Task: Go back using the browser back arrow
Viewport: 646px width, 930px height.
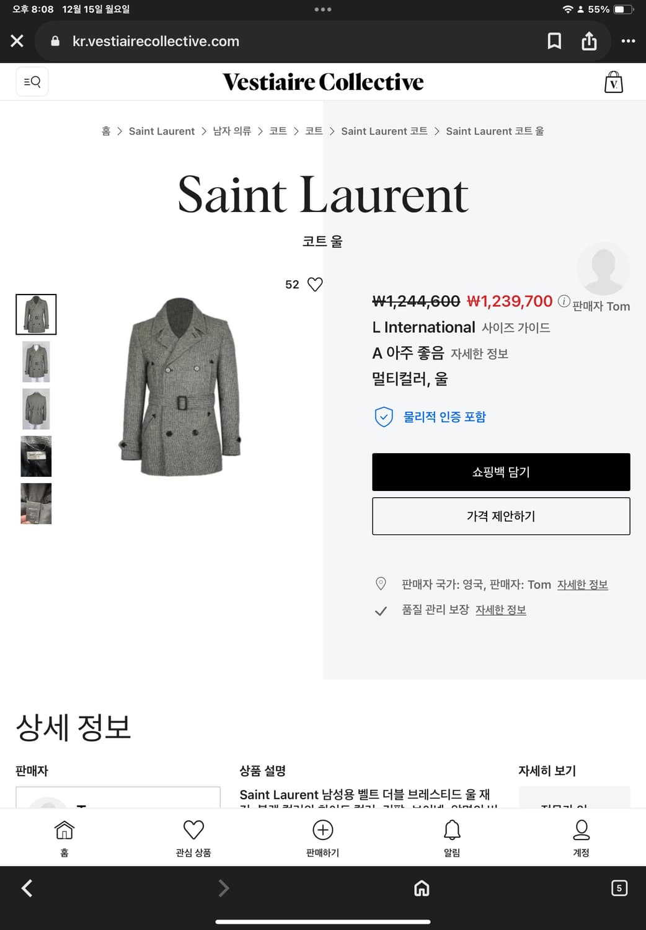Action: point(27,888)
